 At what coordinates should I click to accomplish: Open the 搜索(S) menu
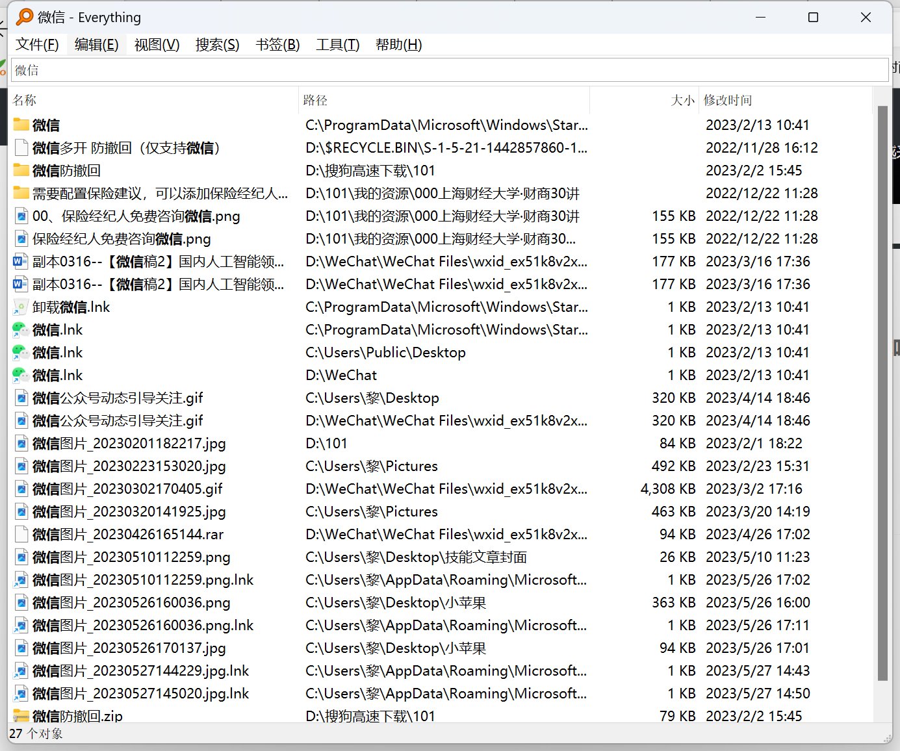(x=217, y=45)
